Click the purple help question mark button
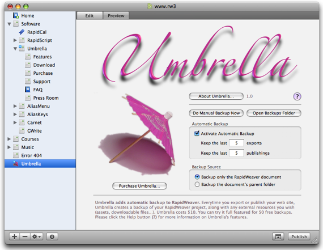Viewport: 323px width, 250px height. pyautogui.click(x=297, y=96)
